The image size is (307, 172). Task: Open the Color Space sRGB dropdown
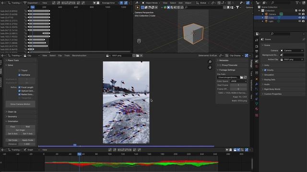238,81
